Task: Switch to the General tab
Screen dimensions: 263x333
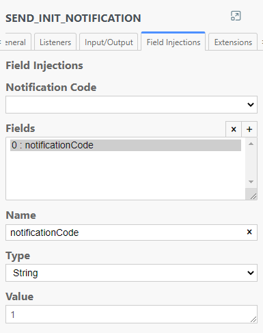Action: [x=16, y=42]
